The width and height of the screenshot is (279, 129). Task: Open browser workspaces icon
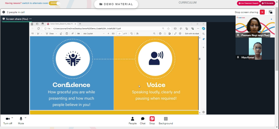(x=37, y=24)
